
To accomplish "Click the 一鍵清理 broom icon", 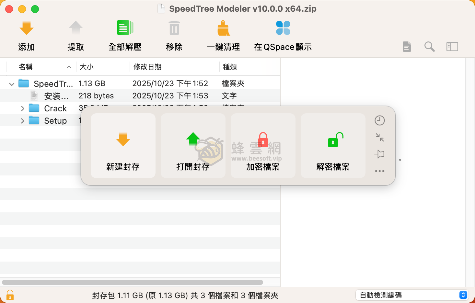I will pyautogui.click(x=223, y=28).
